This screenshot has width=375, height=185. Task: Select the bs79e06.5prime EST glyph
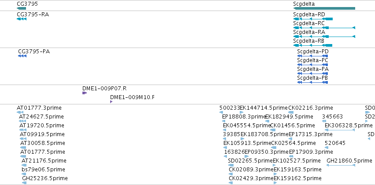[24, 174]
